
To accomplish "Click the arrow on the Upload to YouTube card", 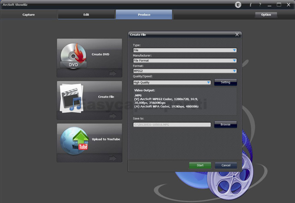I will coord(113,158).
